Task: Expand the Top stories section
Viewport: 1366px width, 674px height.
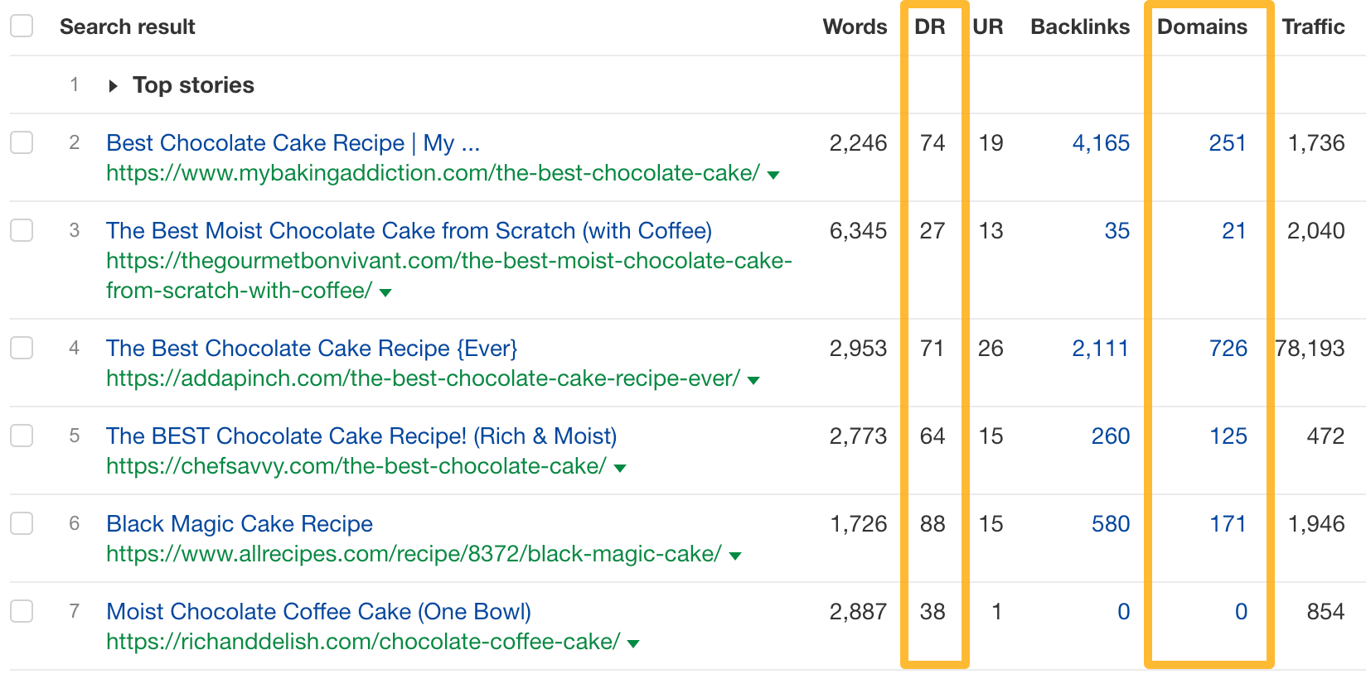Action: [x=114, y=85]
